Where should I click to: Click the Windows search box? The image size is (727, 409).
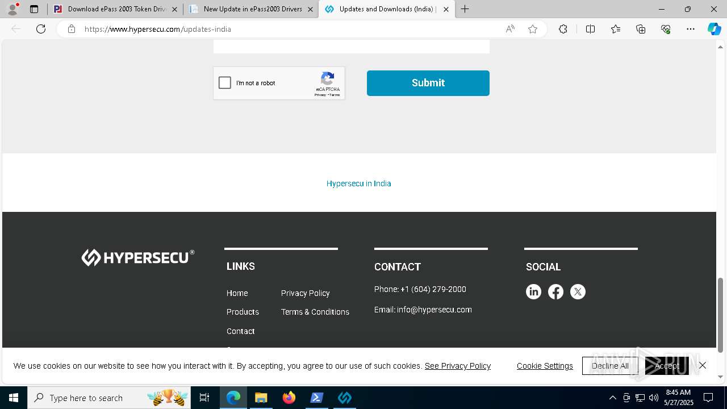[x=108, y=398]
